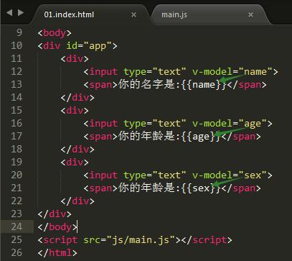Click the opening body tag on line 9

tap(55, 33)
